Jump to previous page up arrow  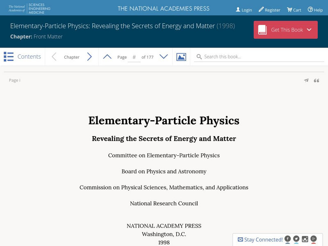(x=107, y=57)
